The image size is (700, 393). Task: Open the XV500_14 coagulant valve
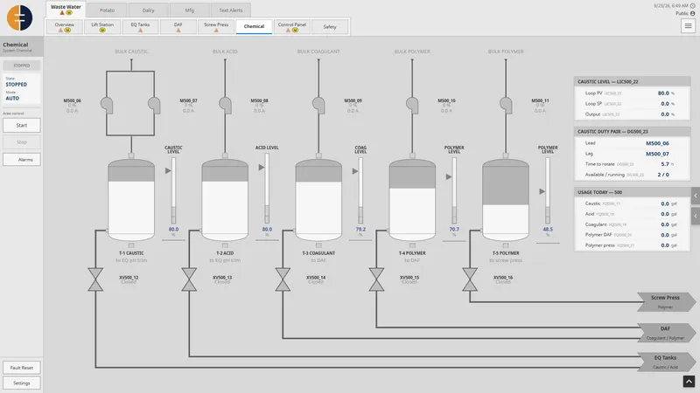pos(283,279)
